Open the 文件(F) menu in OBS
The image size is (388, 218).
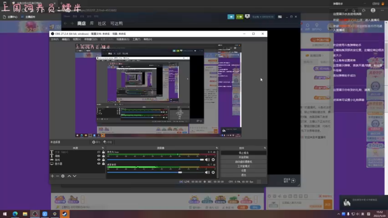55,39
